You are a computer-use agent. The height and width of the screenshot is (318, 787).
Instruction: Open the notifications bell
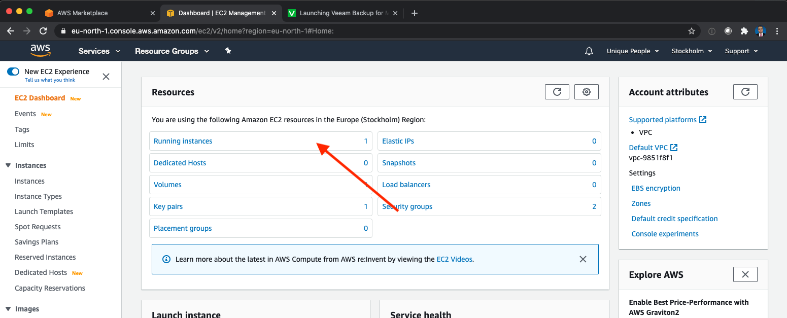coord(589,51)
